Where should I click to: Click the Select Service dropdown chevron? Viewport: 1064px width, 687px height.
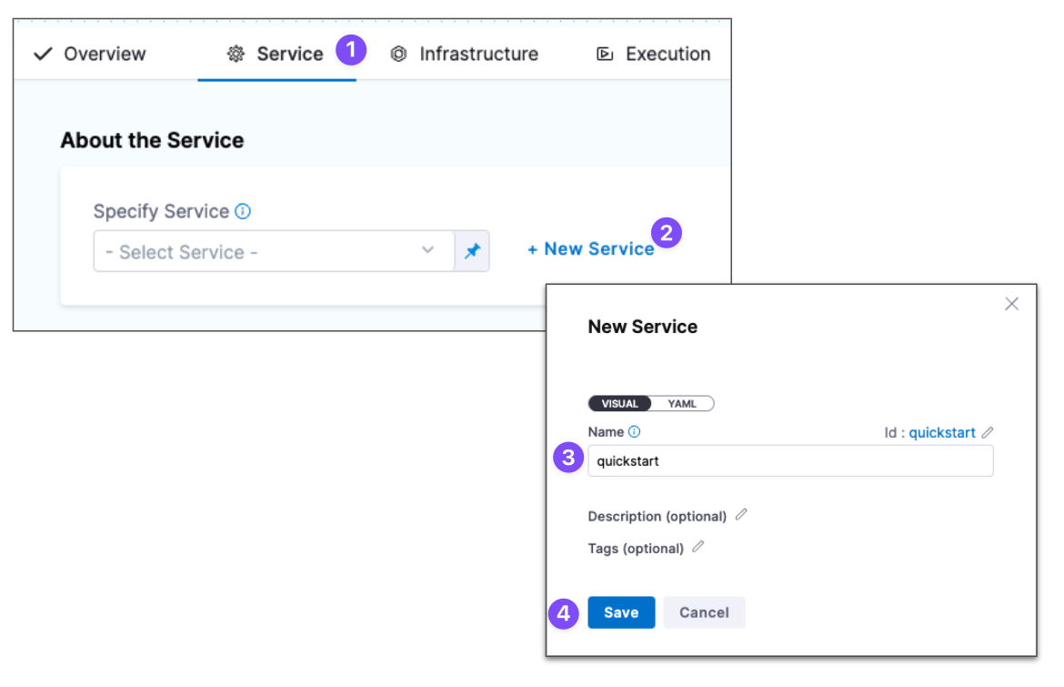[427, 252]
